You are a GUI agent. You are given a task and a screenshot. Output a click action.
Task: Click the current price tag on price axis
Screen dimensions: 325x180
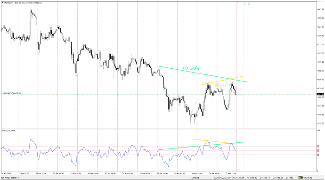[x=320, y=94]
